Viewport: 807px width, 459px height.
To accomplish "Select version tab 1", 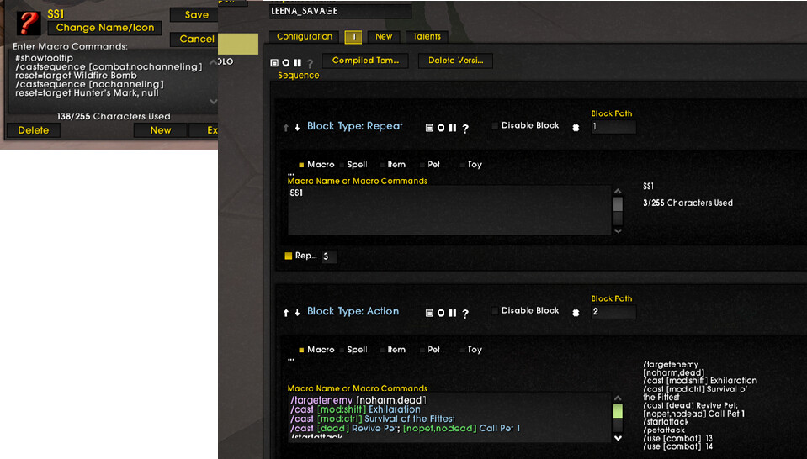I will point(353,36).
